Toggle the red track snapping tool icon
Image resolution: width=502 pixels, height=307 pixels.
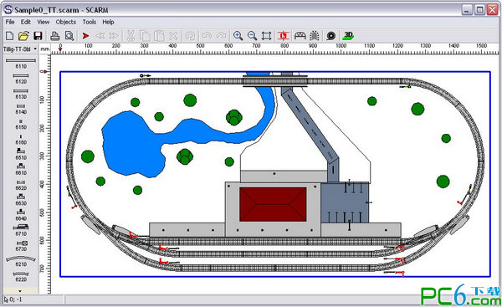(x=284, y=35)
